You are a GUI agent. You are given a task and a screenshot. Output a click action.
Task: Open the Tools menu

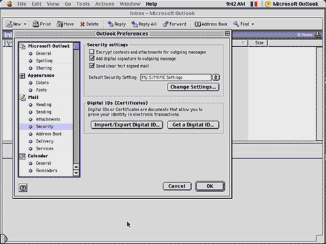click(83, 4)
